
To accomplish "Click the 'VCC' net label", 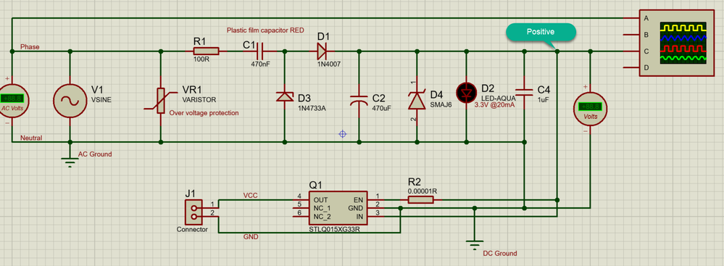I will [x=250, y=196].
